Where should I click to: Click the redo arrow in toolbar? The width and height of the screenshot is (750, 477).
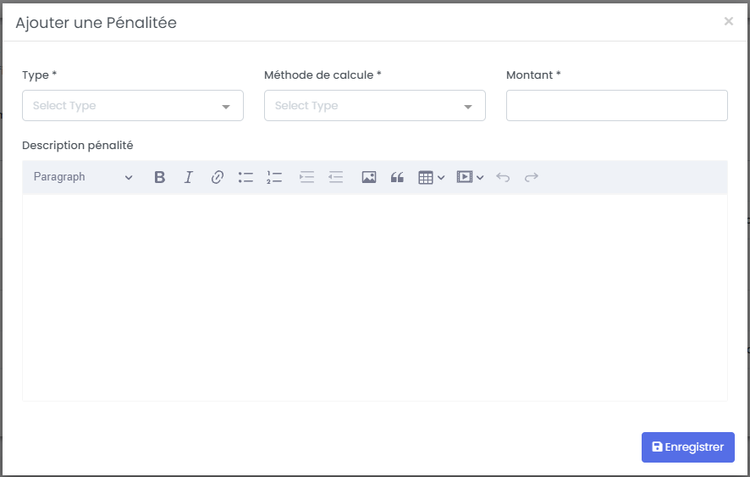coord(532,177)
